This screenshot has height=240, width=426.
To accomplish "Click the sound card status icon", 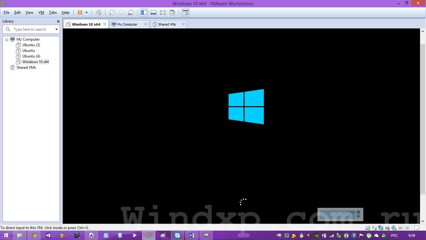I will [394, 228].
